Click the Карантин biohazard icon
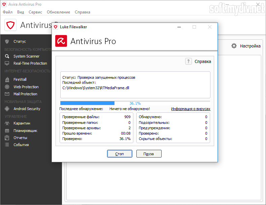The width and height of the screenshot is (266, 205). [x=7, y=123]
